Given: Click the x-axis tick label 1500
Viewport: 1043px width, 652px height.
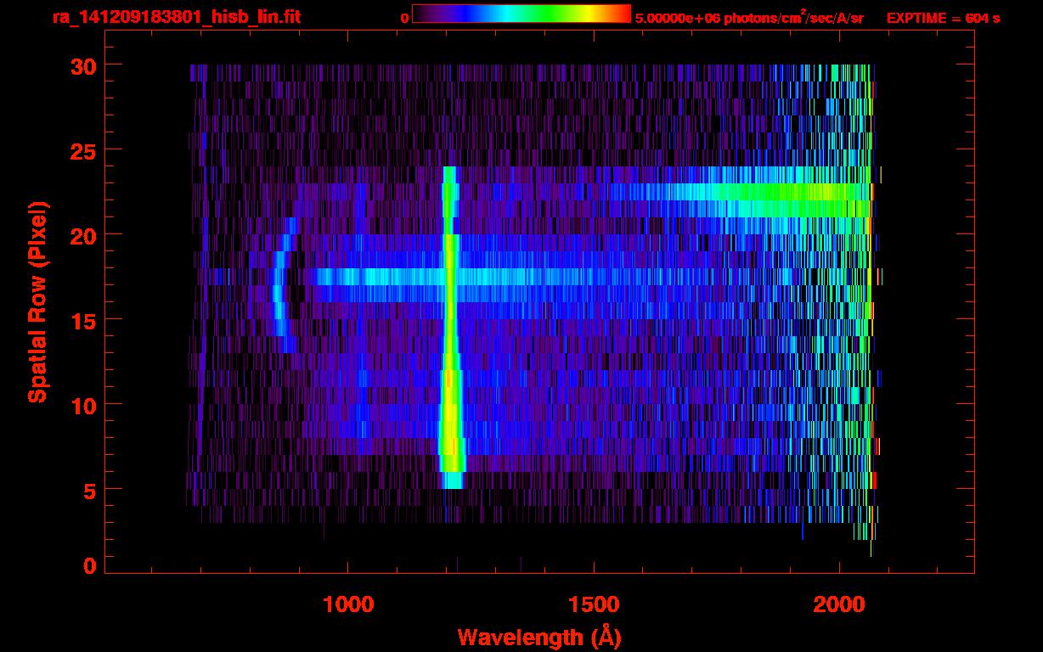Looking at the screenshot, I should [x=593, y=604].
